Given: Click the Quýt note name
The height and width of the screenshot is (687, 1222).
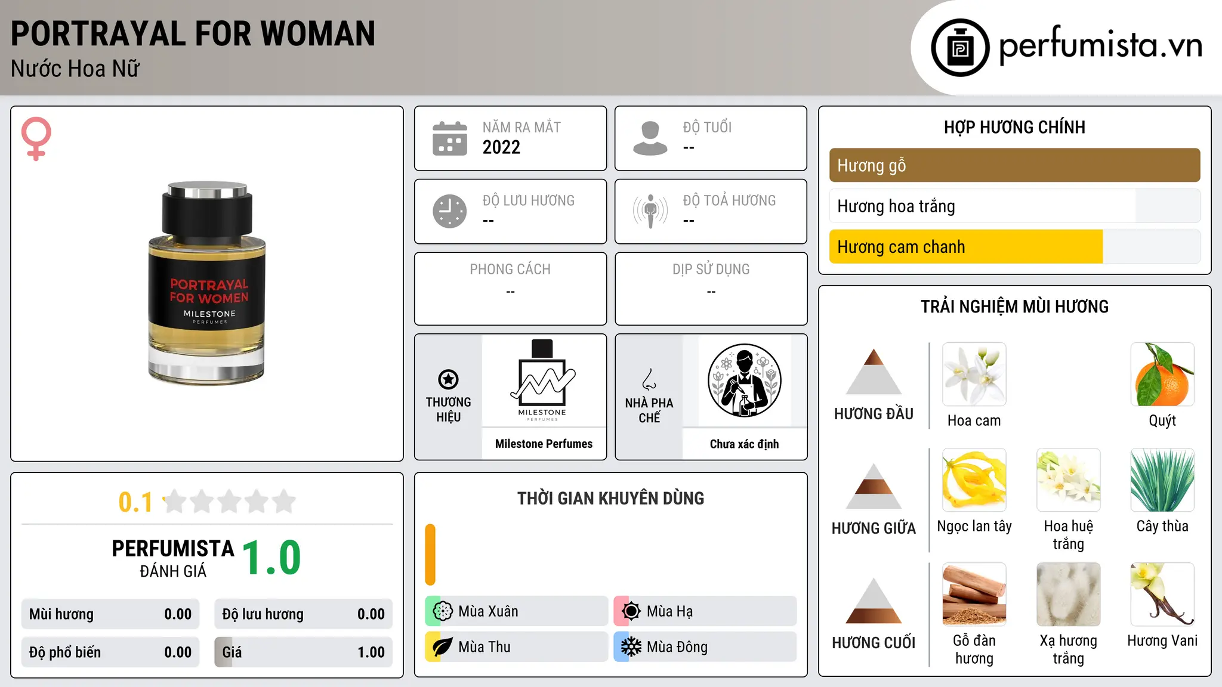Looking at the screenshot, I should point(1162,421).
